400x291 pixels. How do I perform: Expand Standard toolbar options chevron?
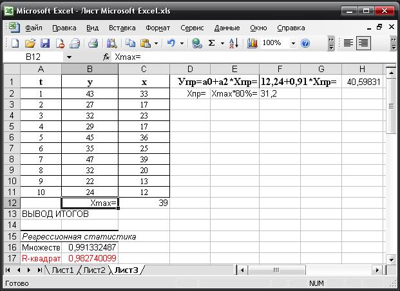pos(331,43)
